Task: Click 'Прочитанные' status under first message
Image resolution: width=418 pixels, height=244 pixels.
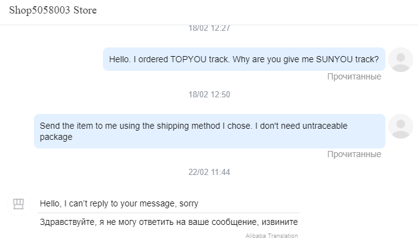Action: 354,77
